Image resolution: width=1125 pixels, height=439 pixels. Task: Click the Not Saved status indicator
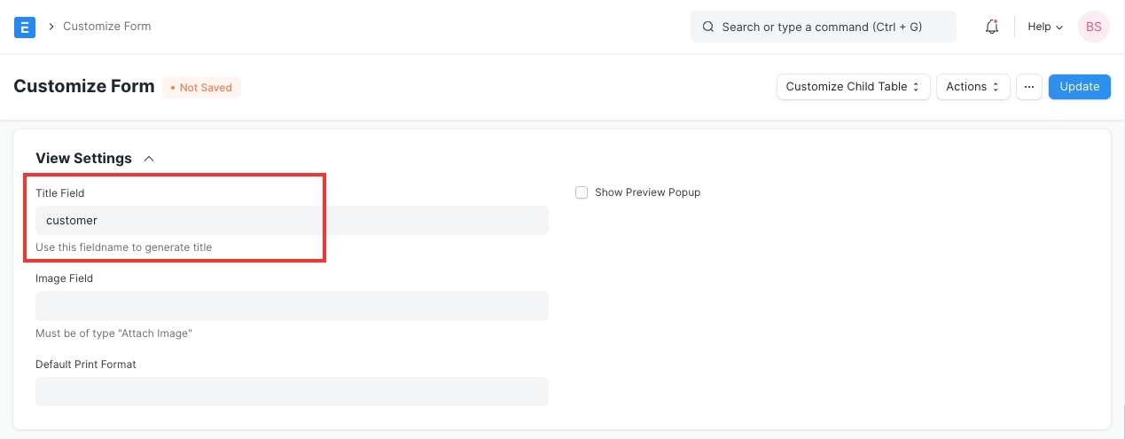click(x=201, y=88)
